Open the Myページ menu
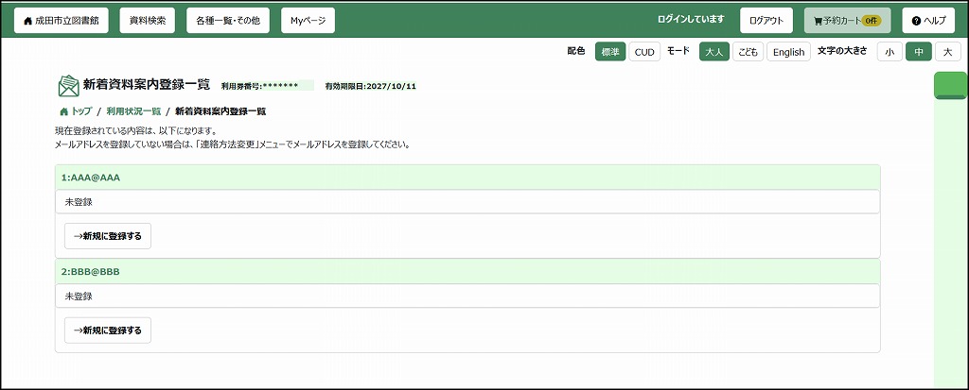The image size is (969, 390). (x=308, y=20)
